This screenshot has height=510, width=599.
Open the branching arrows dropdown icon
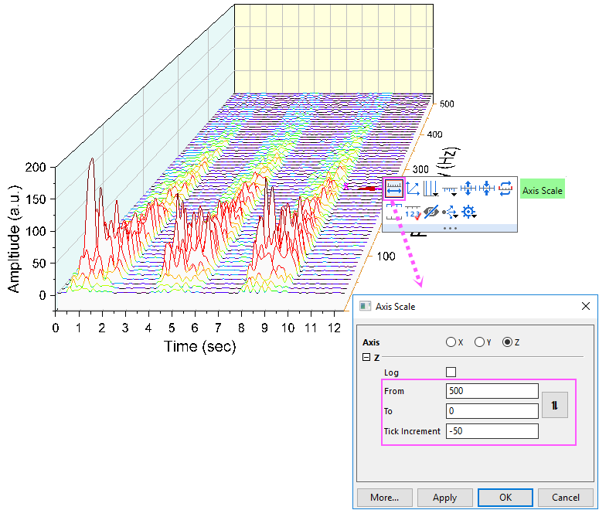tap(450, 212)
